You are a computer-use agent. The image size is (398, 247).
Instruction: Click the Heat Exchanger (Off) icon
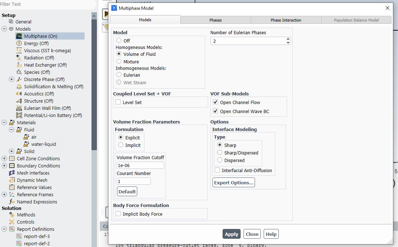tap(19, 65)
